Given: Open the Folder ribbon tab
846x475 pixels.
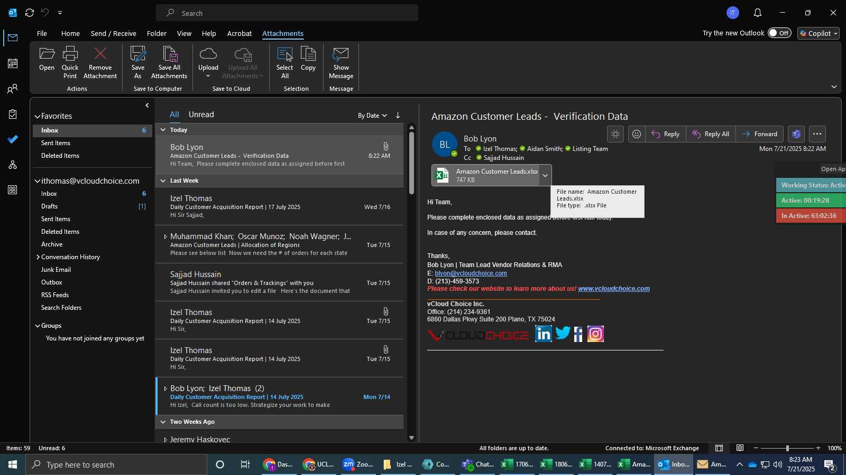Looking at the screenshot, I should [157, 33].
